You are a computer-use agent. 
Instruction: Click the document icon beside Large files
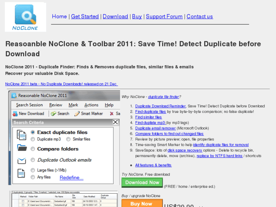(x=21, y=173)
